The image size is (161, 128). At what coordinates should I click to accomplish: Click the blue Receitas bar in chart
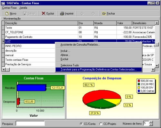tap(31, 88)
